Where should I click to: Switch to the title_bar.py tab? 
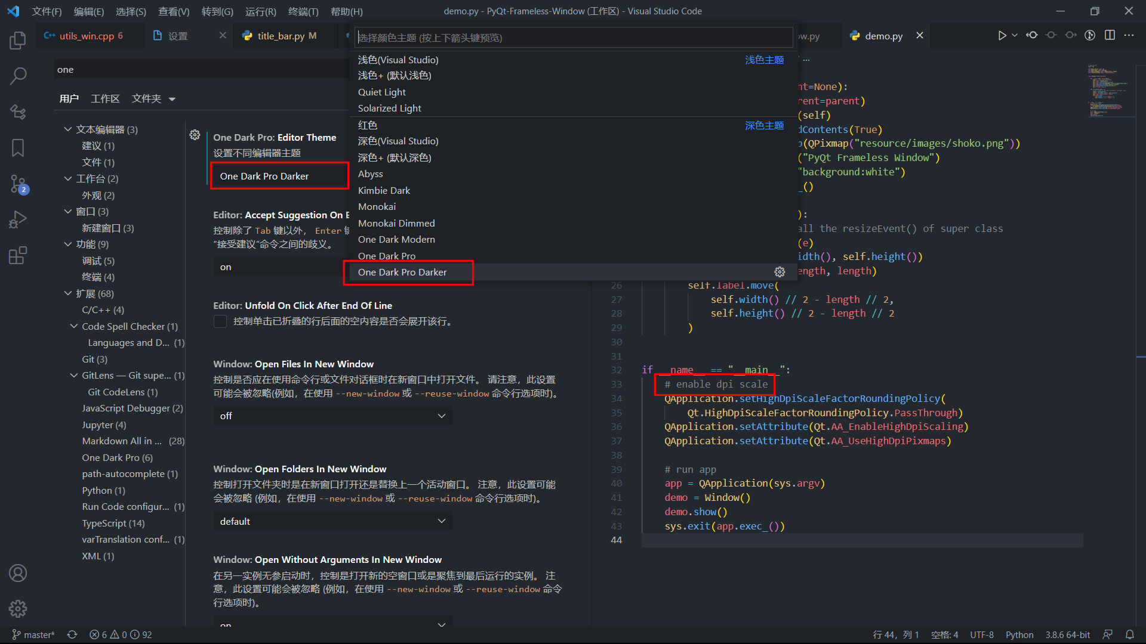286,36
